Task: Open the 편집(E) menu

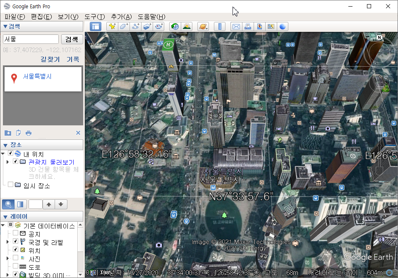Action: tap(41, 17)
